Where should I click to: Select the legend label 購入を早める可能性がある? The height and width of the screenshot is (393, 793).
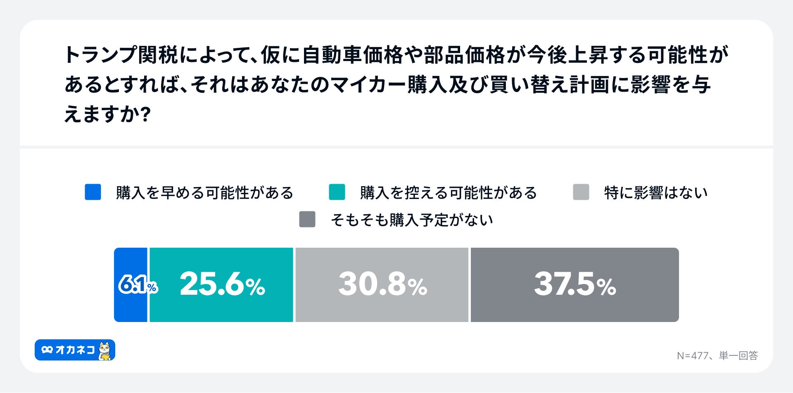[204, 193]
